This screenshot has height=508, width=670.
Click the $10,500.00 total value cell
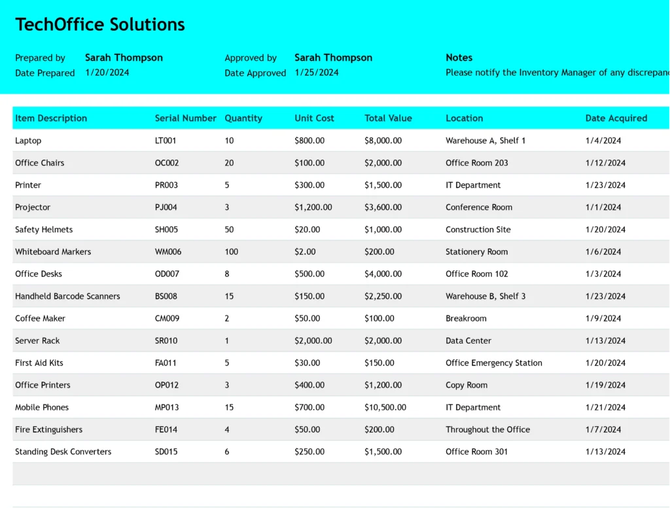point(385,407)
